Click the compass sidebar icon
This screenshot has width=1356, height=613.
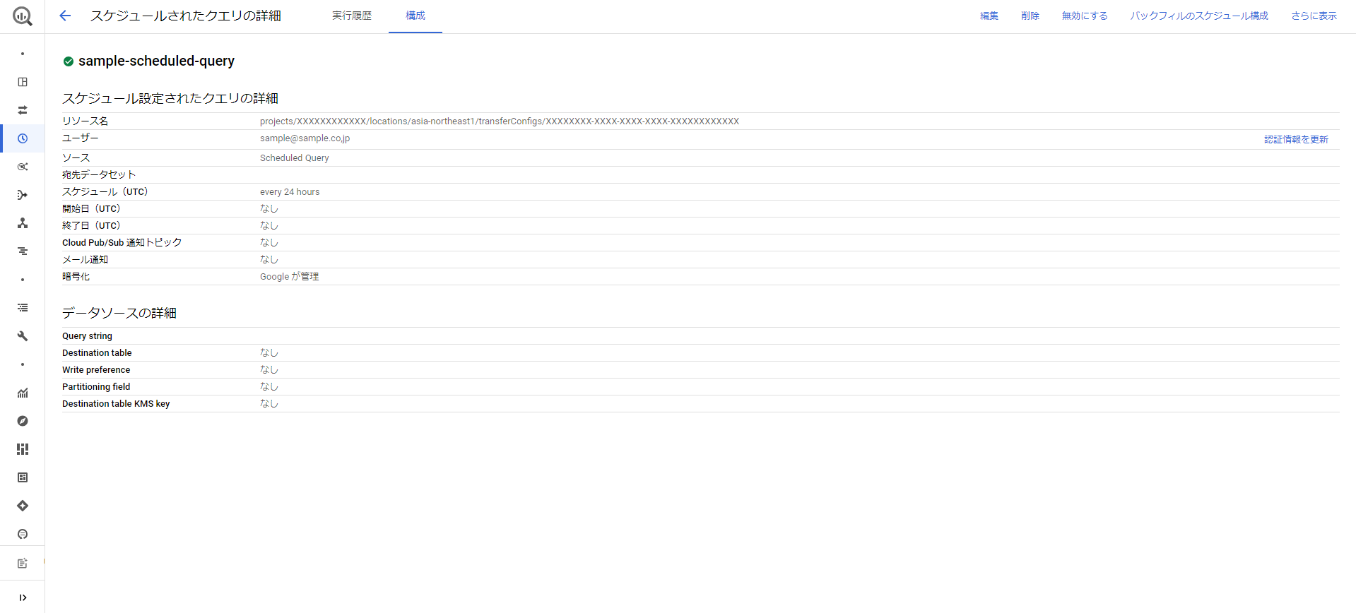coord(23,421)
